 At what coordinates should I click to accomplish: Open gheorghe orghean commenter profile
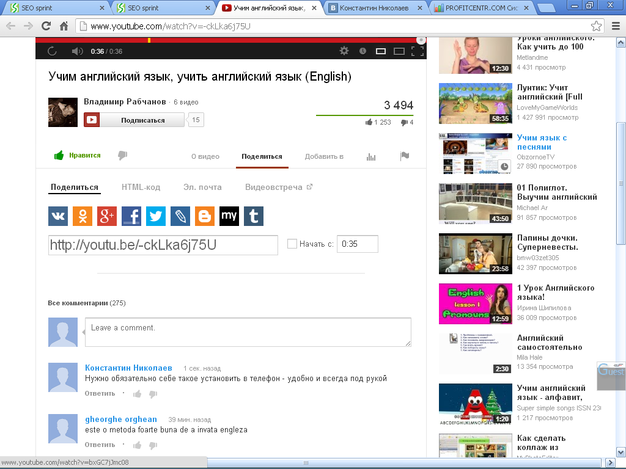click(x=121, y=419)
